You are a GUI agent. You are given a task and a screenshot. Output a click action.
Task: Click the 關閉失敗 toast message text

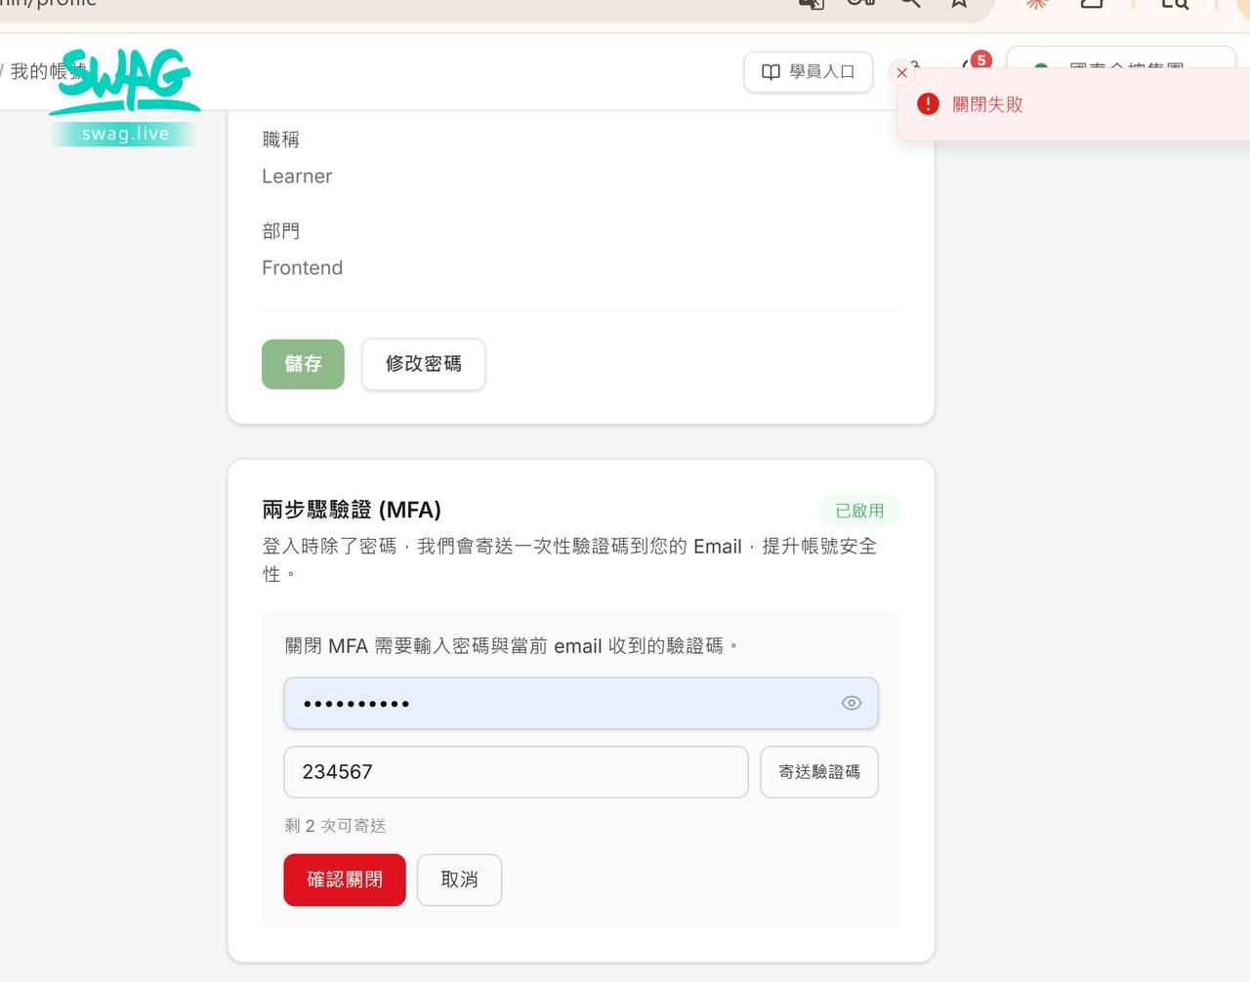point(987,104)
